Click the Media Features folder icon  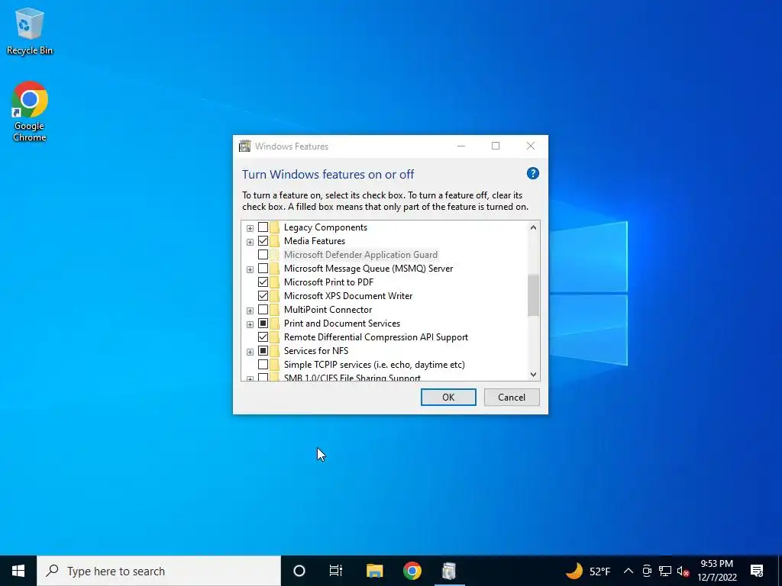point(274,241)
